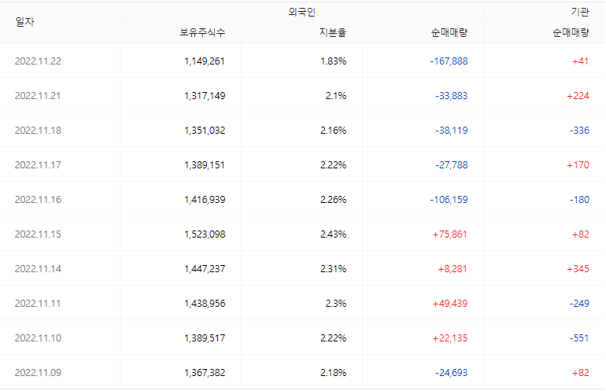Select the date cell 2022.11.09
Viewport: 606px width, 391px height.
pyautogui.click(x=38, y=372)
